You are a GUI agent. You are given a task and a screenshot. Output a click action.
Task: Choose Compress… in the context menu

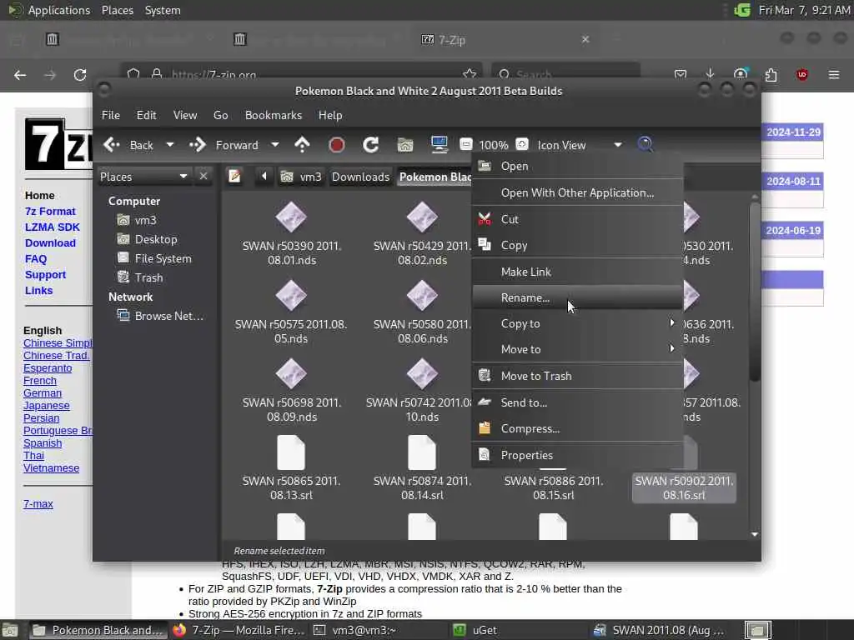tap(577, 428)
